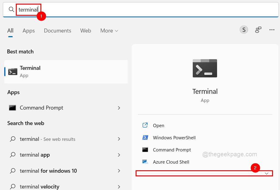280x190 pixels.
Task: Click the Azure Cloud Shell icon
Action: (x=146, y=162)
